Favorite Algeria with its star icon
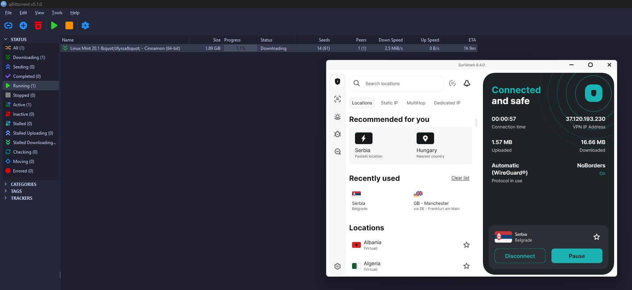Screen dimensions: 632x290 (x=466, y=266)
